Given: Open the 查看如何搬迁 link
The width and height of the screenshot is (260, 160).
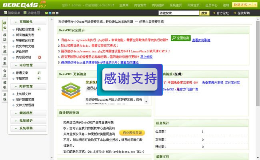Looking at the screenshot, I should (x=130, y=62).
